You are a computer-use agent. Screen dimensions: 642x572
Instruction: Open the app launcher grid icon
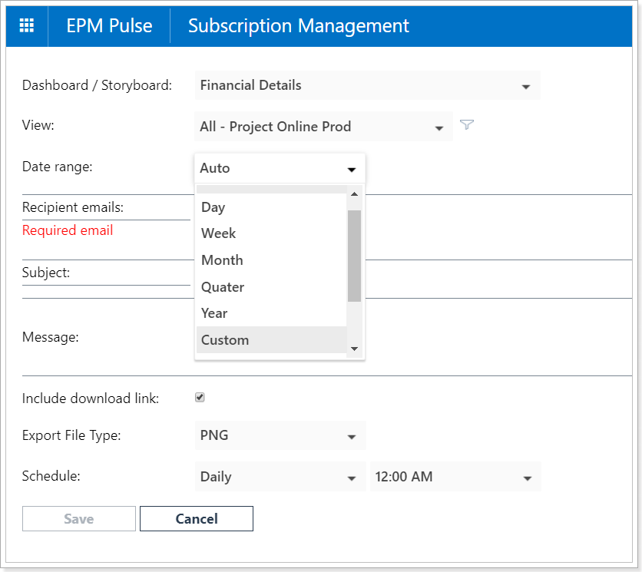click(x=27, y=25)
